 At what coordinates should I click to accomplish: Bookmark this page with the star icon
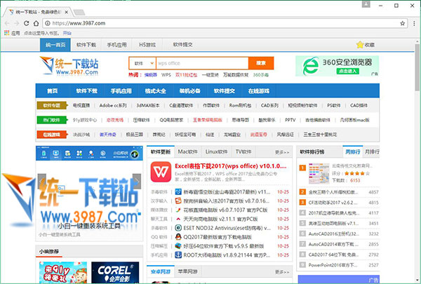click(x=403, y=23)
